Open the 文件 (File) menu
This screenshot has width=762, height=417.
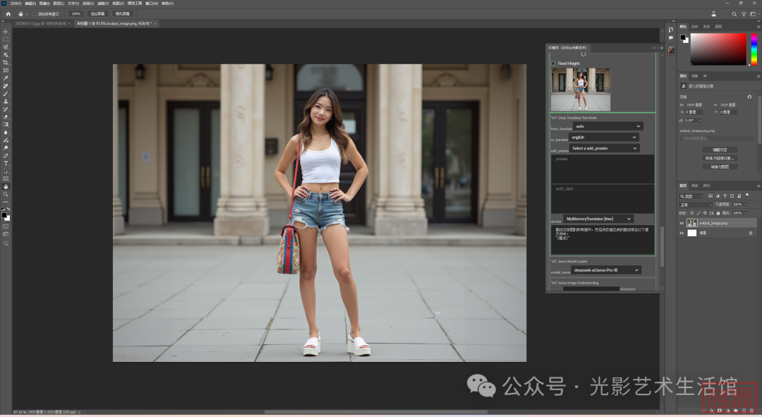coord(16,4)
